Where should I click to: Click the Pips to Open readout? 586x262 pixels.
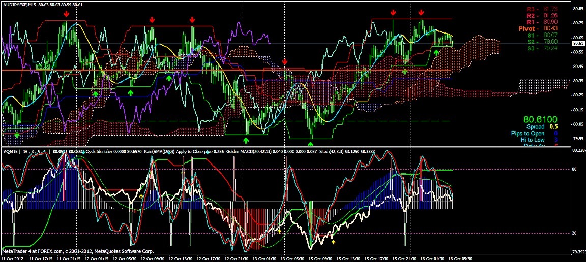point(535,133)
